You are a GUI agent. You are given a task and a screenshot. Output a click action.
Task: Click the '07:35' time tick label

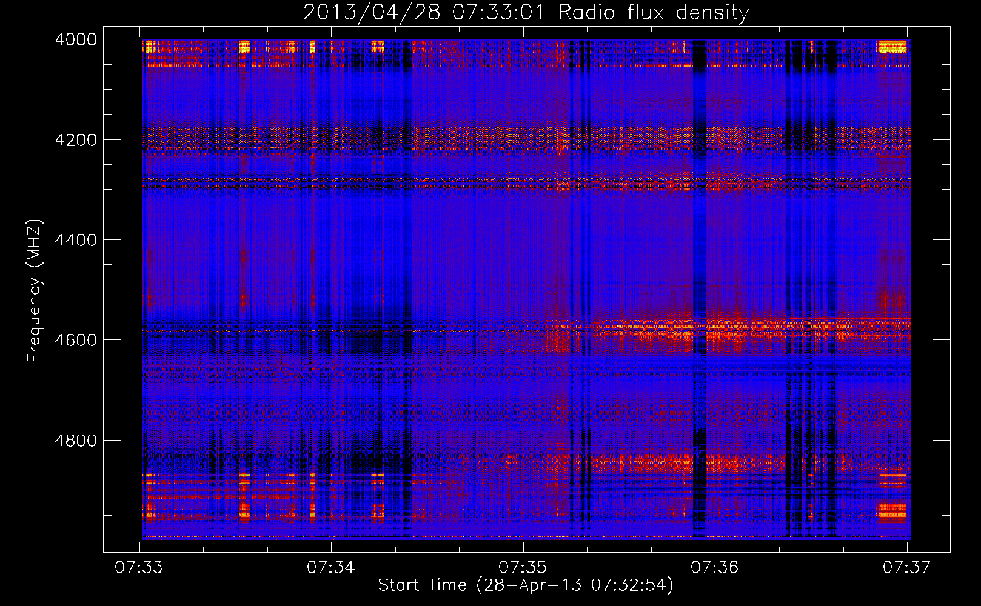pos(523,567)
